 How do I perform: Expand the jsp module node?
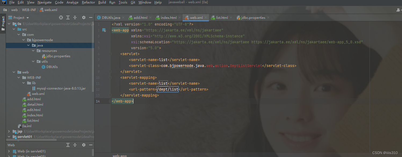click(9, 131)
